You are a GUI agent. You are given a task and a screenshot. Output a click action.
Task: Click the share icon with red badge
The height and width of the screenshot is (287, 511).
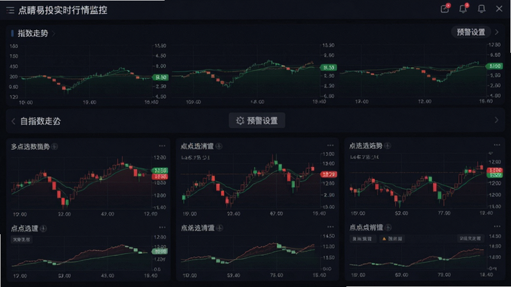click(445, 8)
